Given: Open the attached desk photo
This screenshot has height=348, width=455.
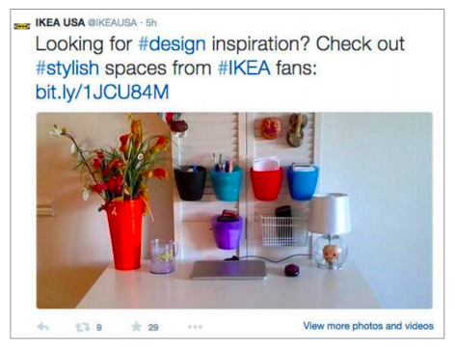Looking at the screenshot, I should [234, 210].
